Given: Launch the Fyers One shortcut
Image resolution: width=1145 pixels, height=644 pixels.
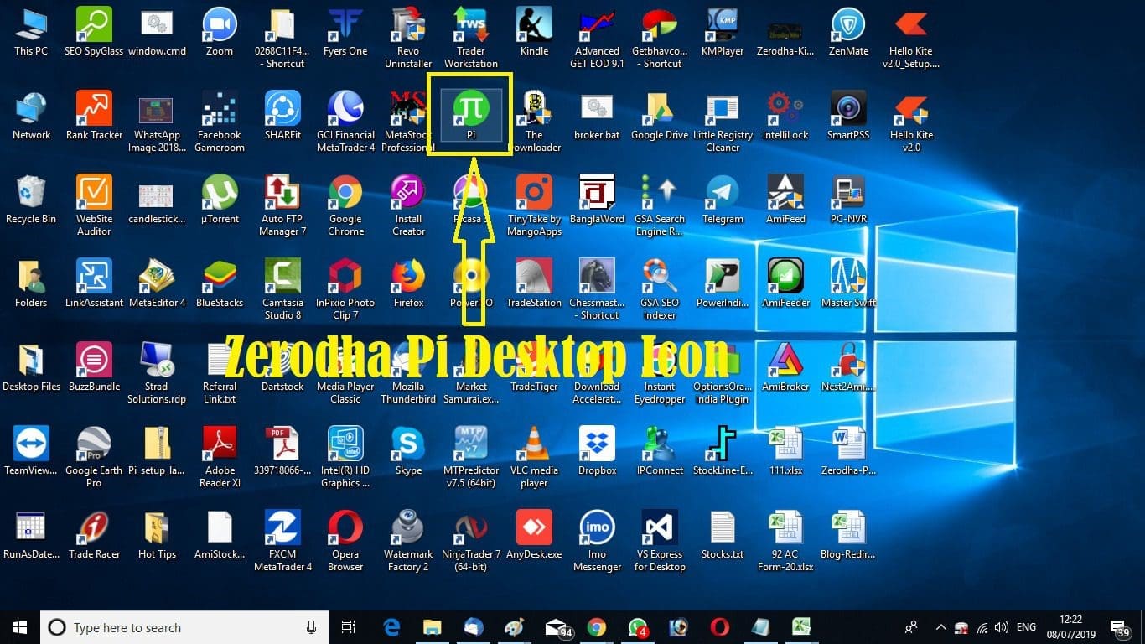Looking at the screenshot, I should click(x=345, y=31).
